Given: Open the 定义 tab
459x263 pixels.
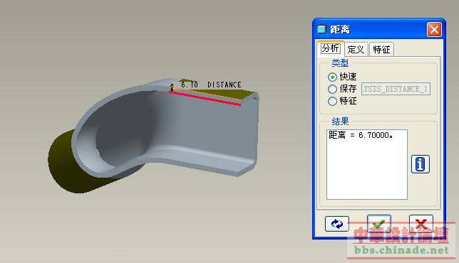Looking at the screenshot, I should (x=356, y=49).
